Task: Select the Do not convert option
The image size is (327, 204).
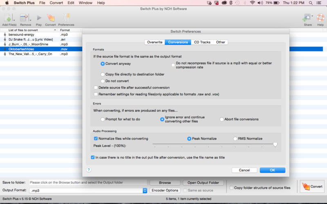Action: (x=103, y=81)
